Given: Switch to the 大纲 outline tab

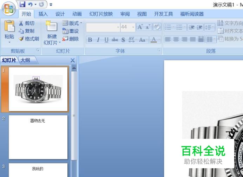Looking at the screenshot, I should click(x=25, y=60).
